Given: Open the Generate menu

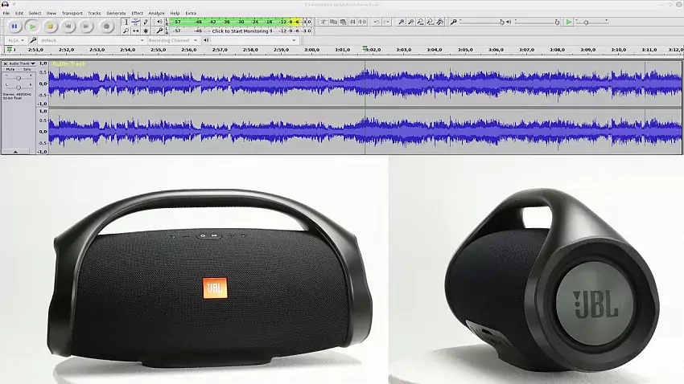Looking at the screenshot, I should point(116,13).
